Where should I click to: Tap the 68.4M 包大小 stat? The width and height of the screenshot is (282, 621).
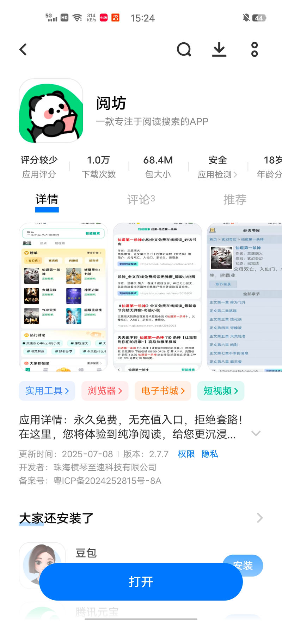coord(158,167)
